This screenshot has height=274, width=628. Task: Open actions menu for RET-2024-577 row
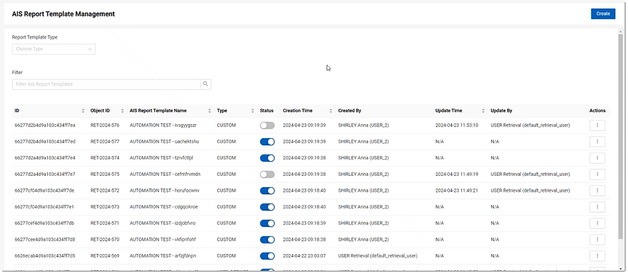tap(597, 141)
